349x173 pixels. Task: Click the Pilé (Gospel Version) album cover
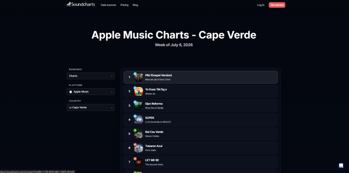pos(139,77)
